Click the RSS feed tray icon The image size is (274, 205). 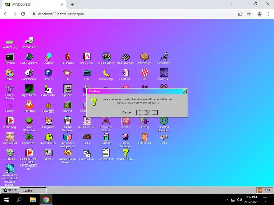click(260, 190)
